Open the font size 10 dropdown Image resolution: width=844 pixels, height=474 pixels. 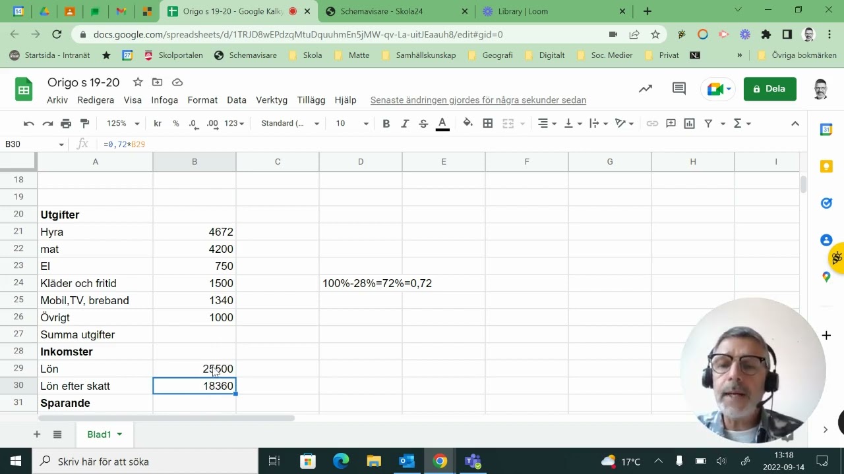pos(352,123)
